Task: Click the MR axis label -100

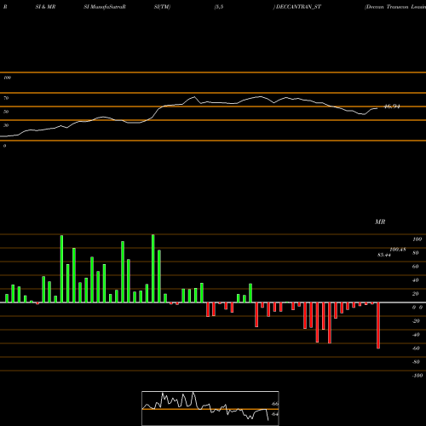Action: [417, 376]
